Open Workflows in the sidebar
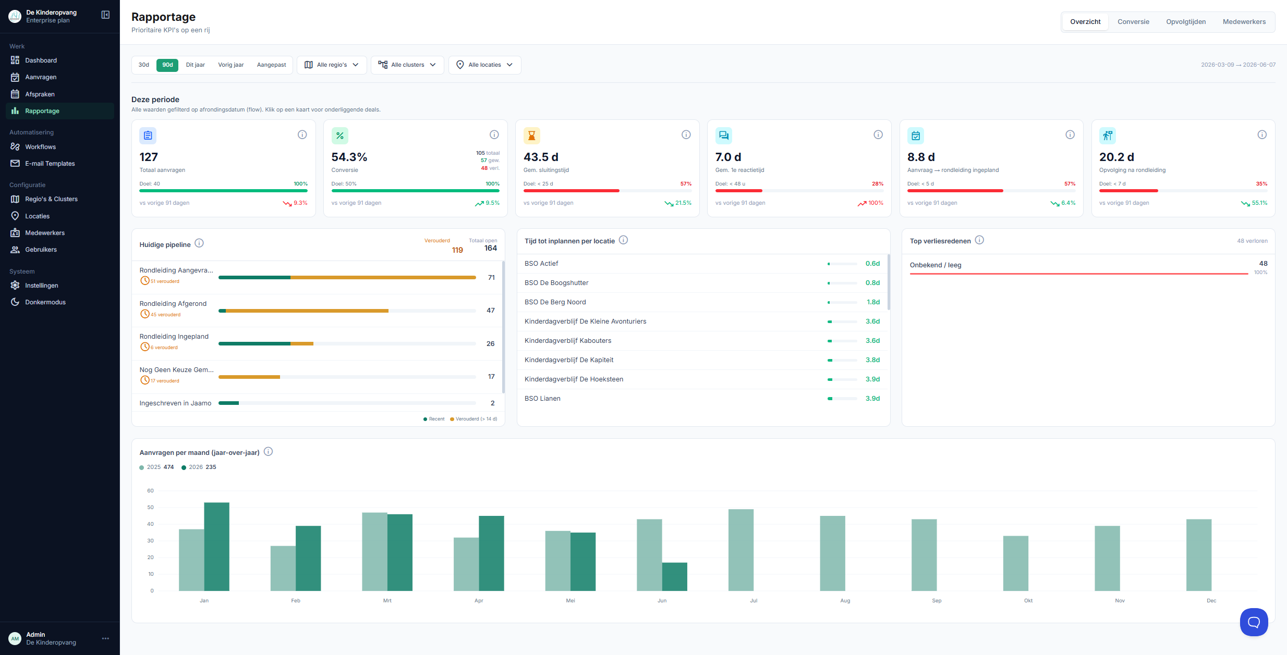This screenshot has height=655, width=1287. 60,147
